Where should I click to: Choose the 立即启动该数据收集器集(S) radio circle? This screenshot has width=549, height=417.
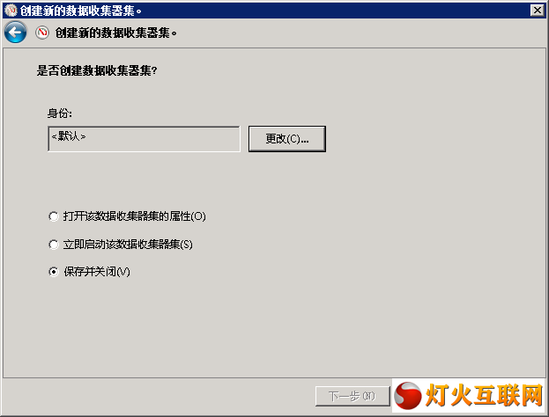click(54, 245)
